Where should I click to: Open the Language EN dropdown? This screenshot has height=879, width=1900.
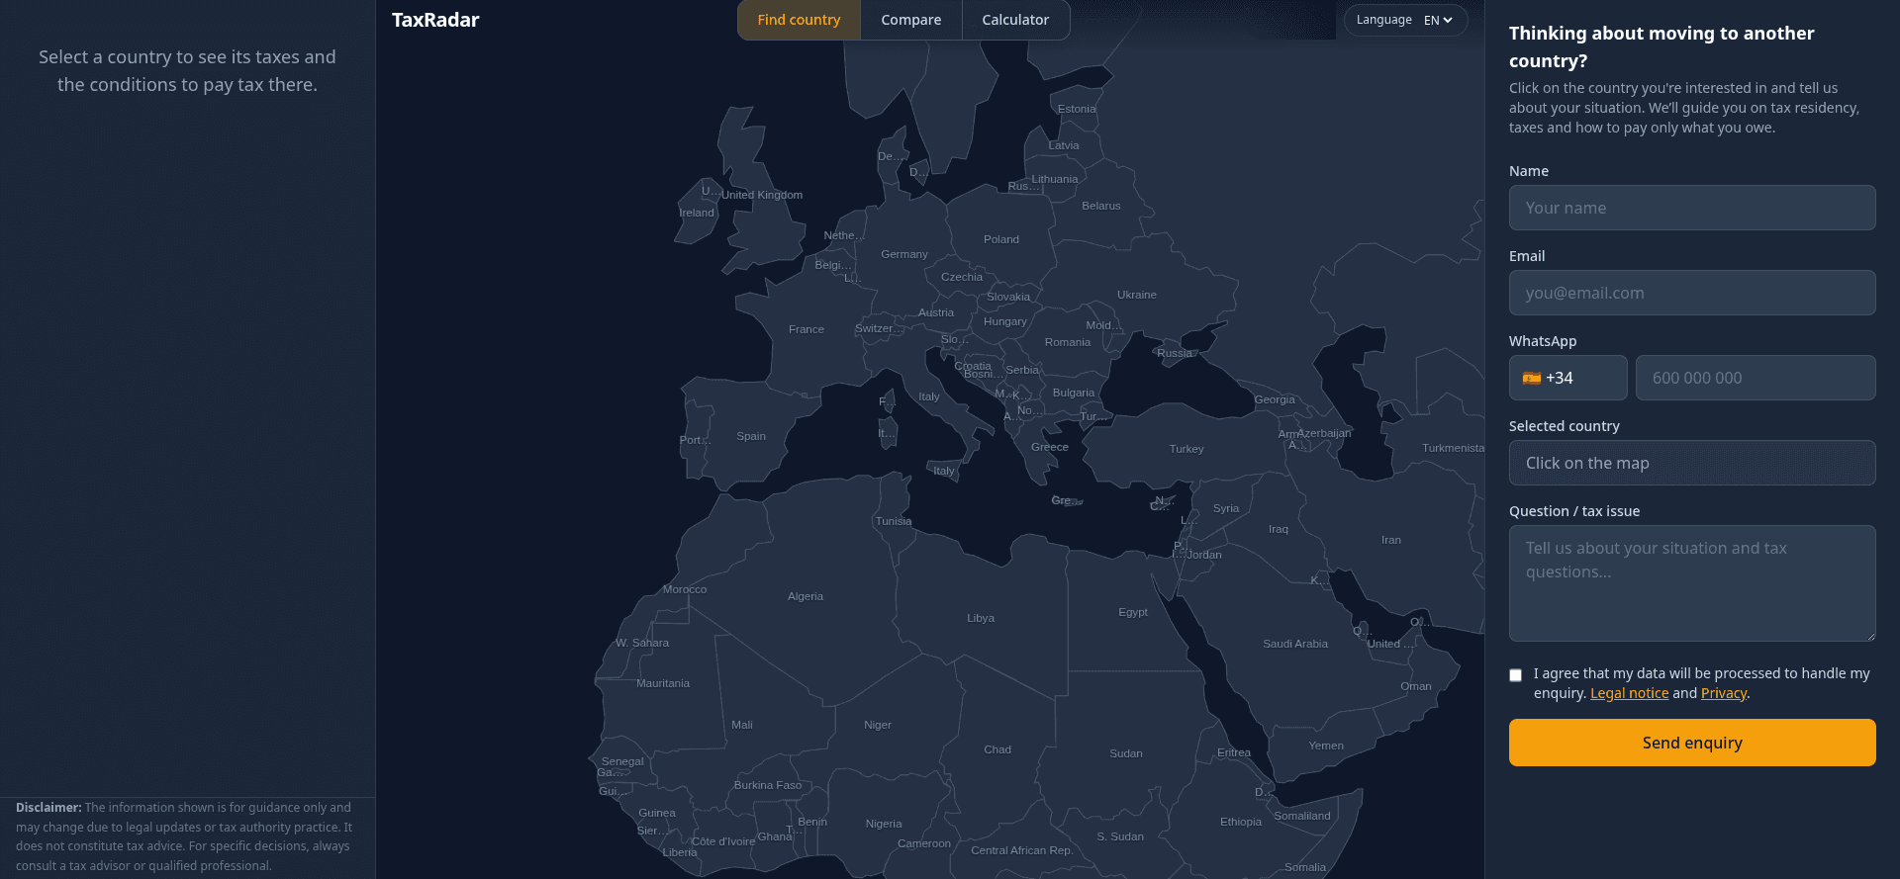pos(1405,20)
